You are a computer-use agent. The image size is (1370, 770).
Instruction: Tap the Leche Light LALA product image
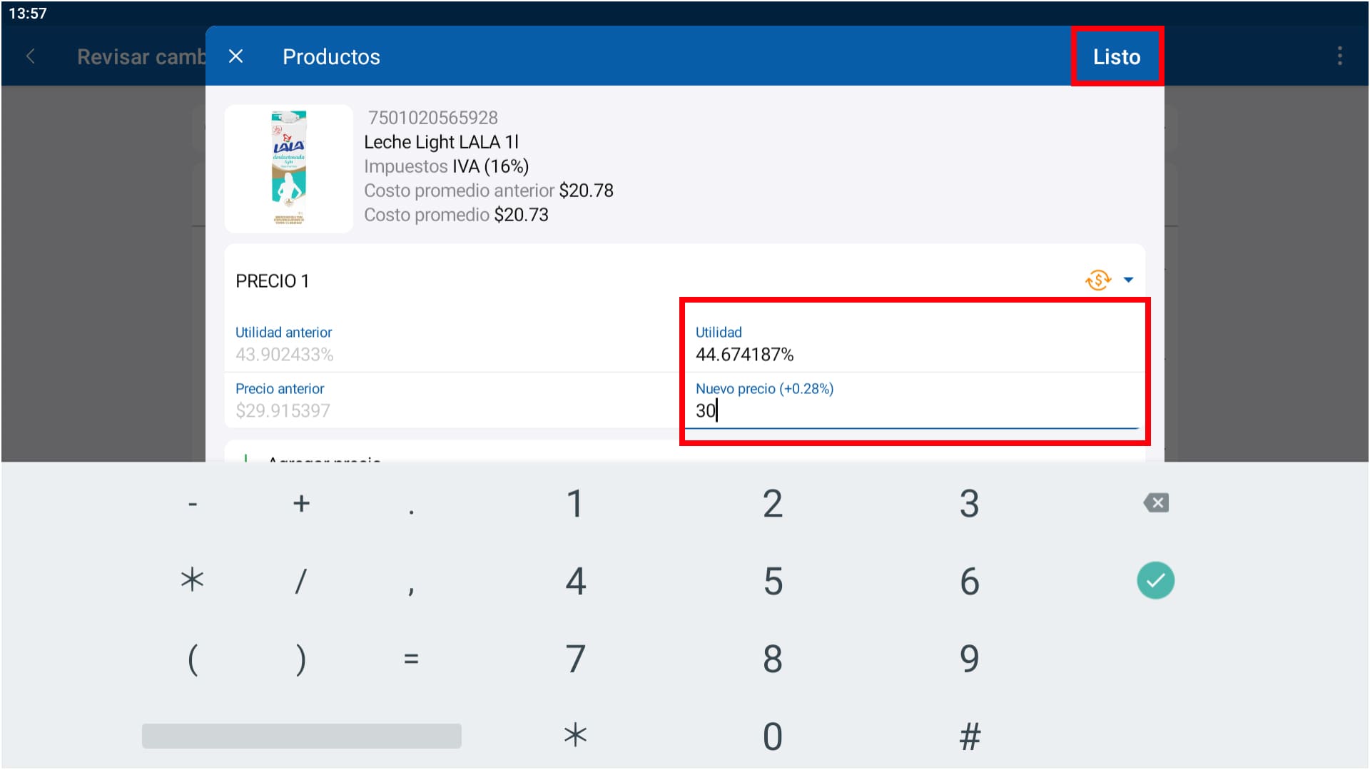tap(289, 168)
